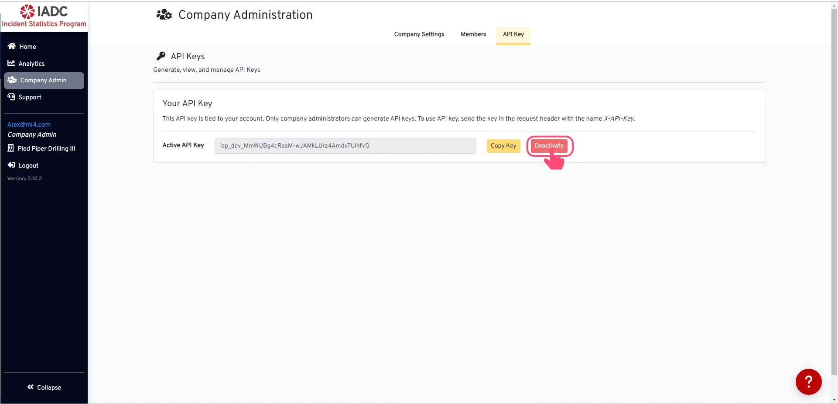Viewport: 838px width, 404px height.
Task: Switch to the Company Settings tab
Action: pyautogui.click(x=419, y=34)
